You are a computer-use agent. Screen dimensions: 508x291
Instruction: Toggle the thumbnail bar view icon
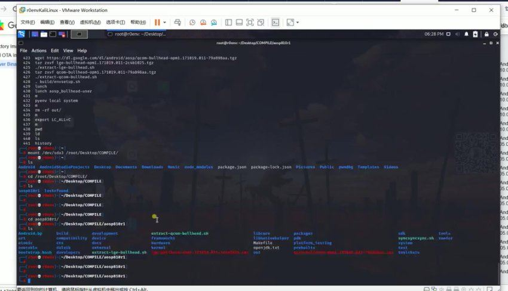point(239,22)
